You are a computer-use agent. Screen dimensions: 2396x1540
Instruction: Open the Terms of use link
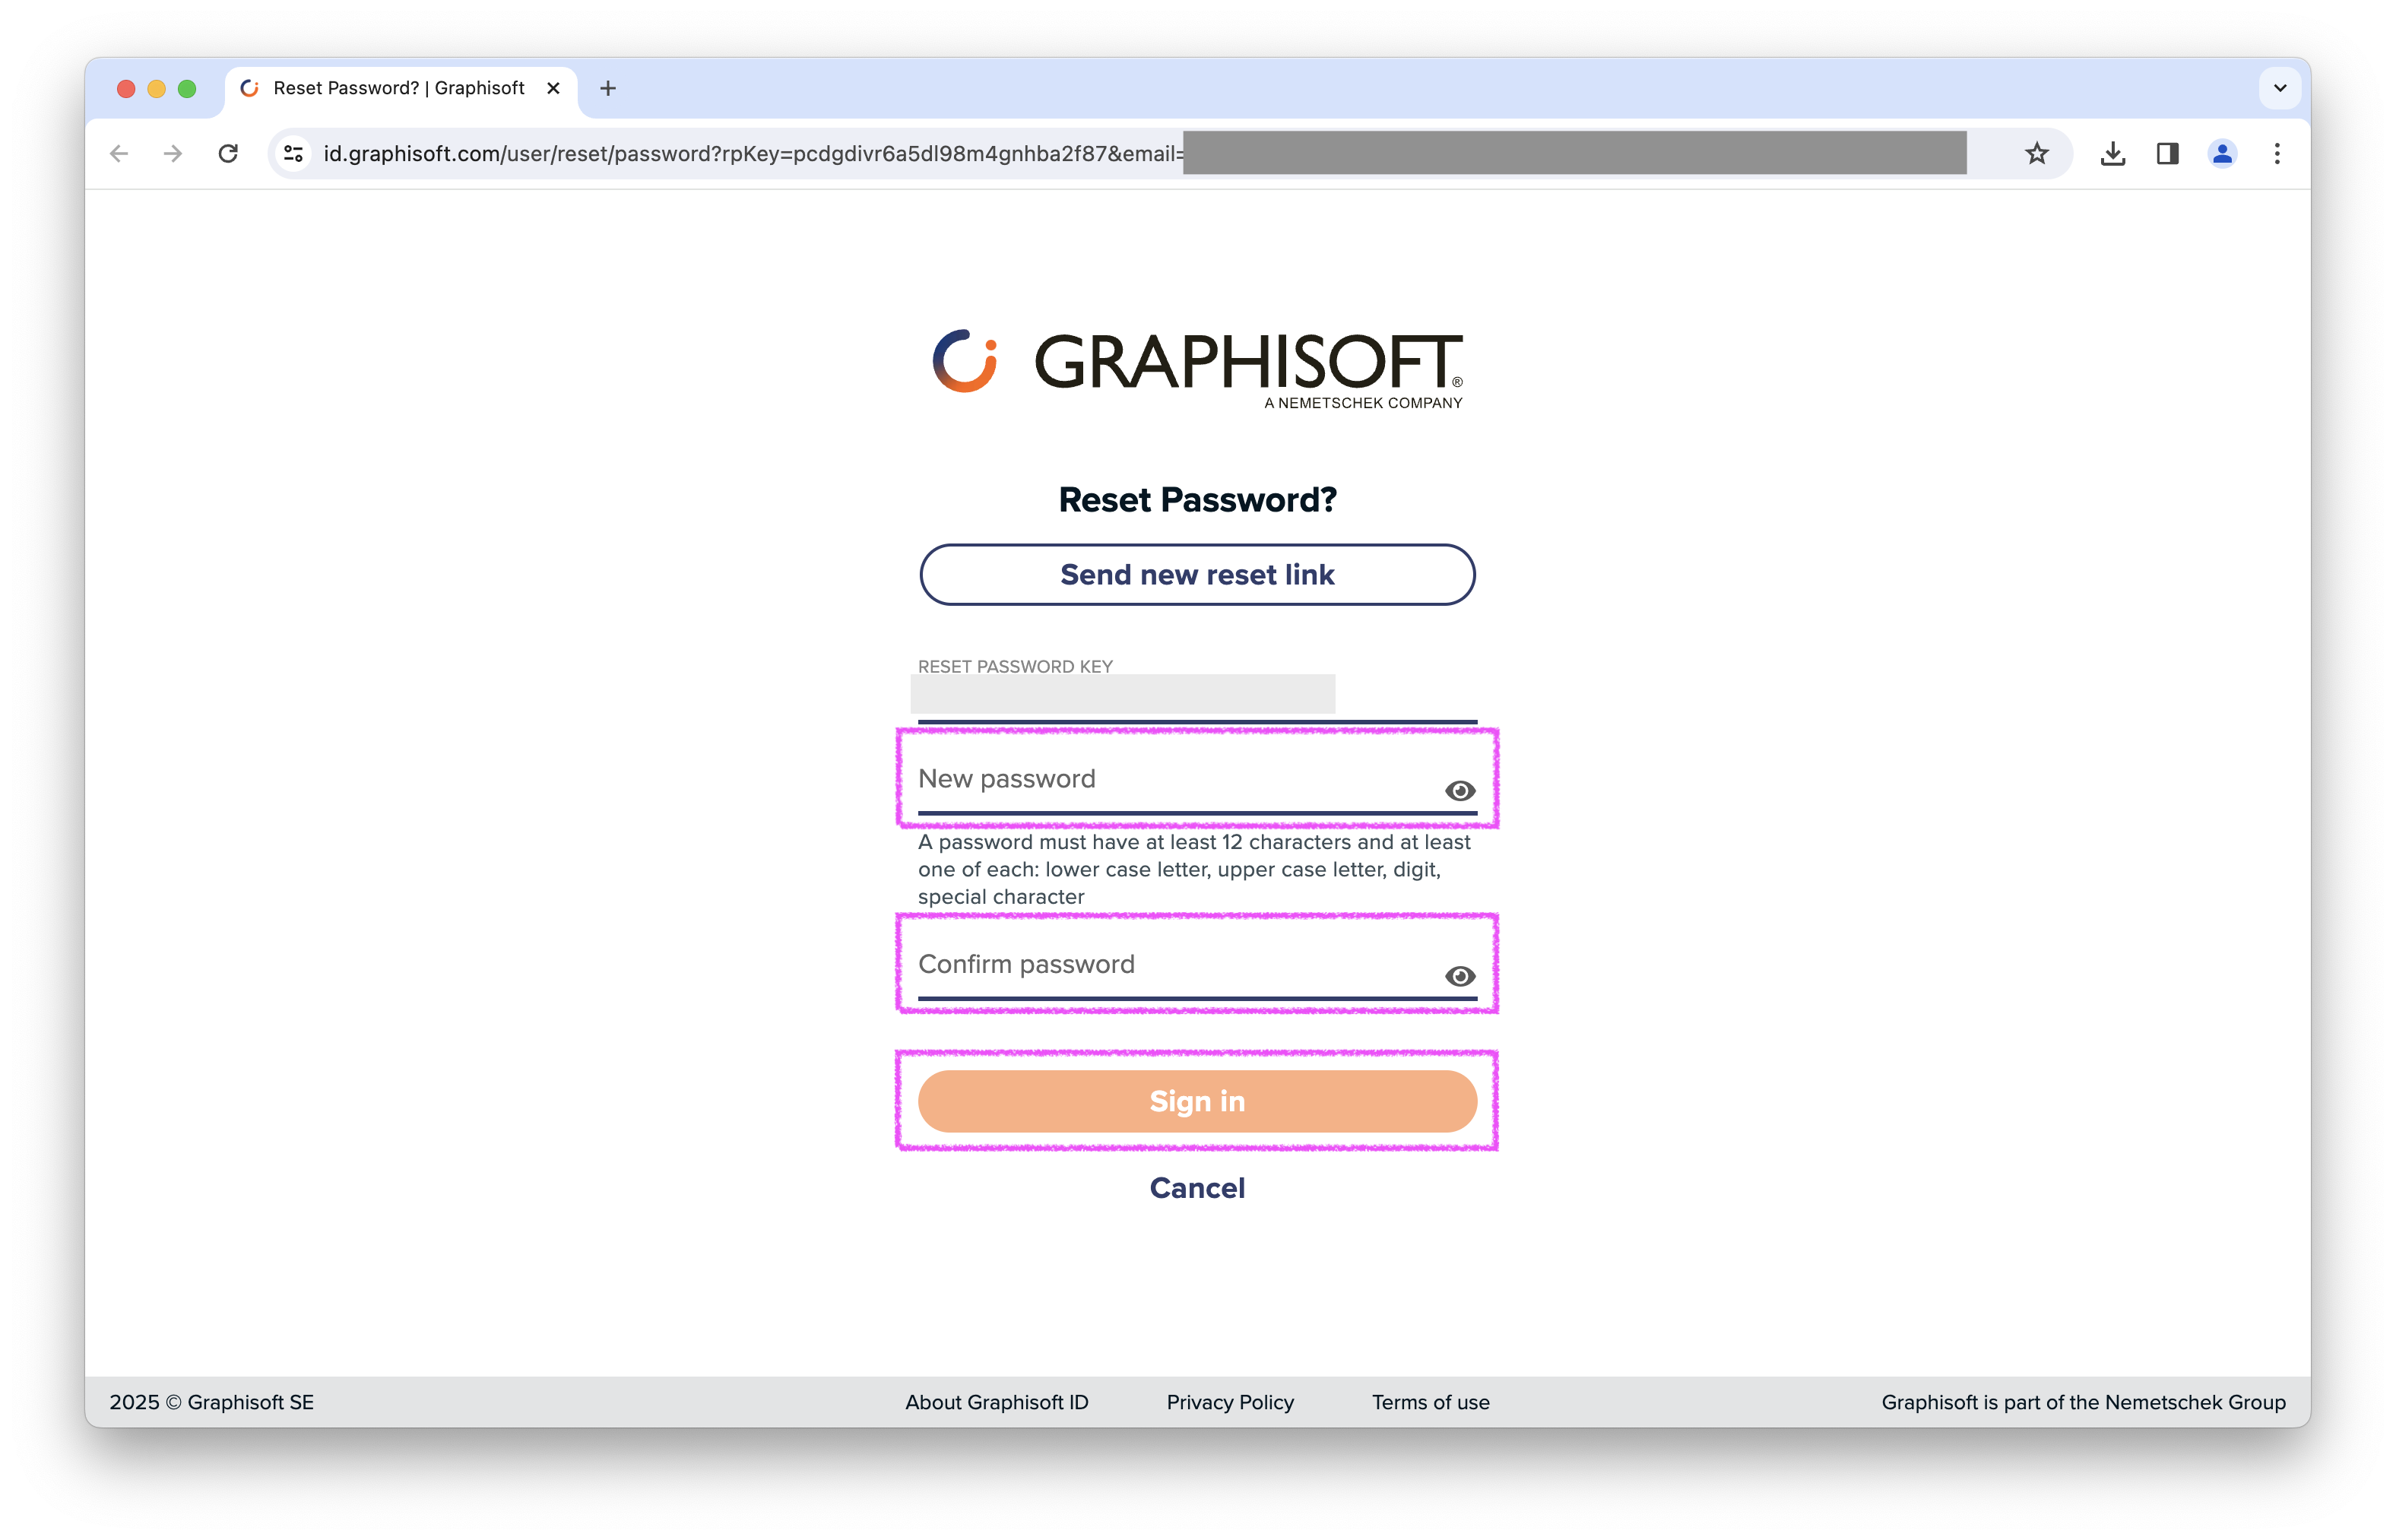1430,1402
